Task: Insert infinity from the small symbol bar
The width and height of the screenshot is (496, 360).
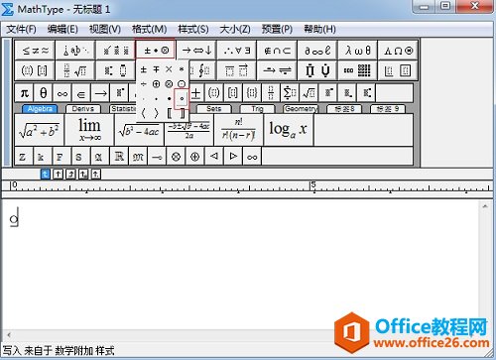Action: (x=62, y=93)
